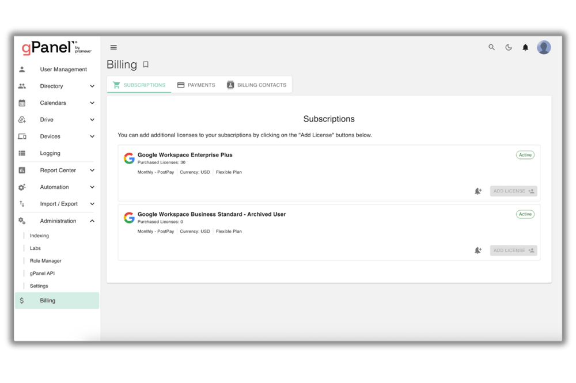
Task: Open User Management in sidebar
Action: 57,69
